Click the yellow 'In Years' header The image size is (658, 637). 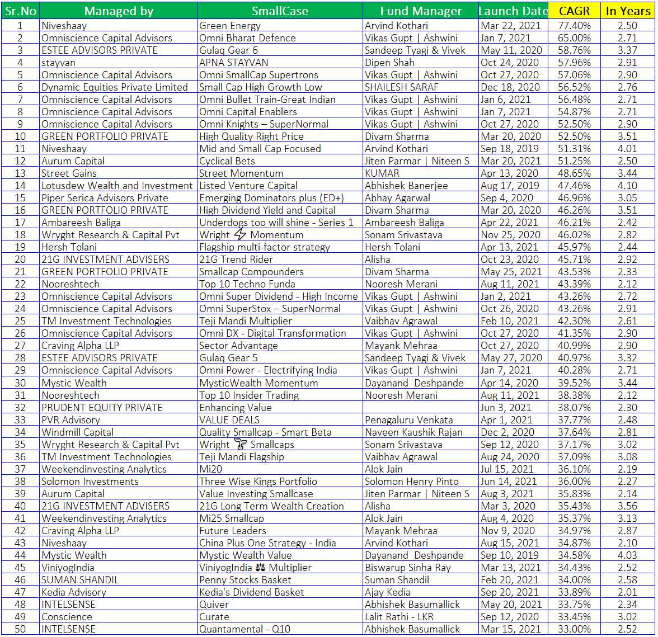[x=627, y=11]
